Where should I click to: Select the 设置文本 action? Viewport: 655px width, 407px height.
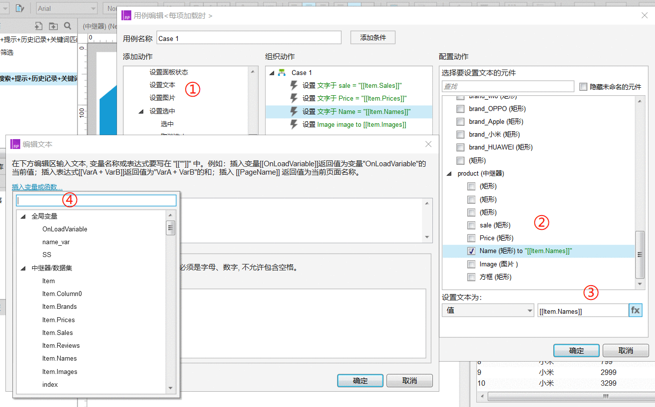click(162, 85)
